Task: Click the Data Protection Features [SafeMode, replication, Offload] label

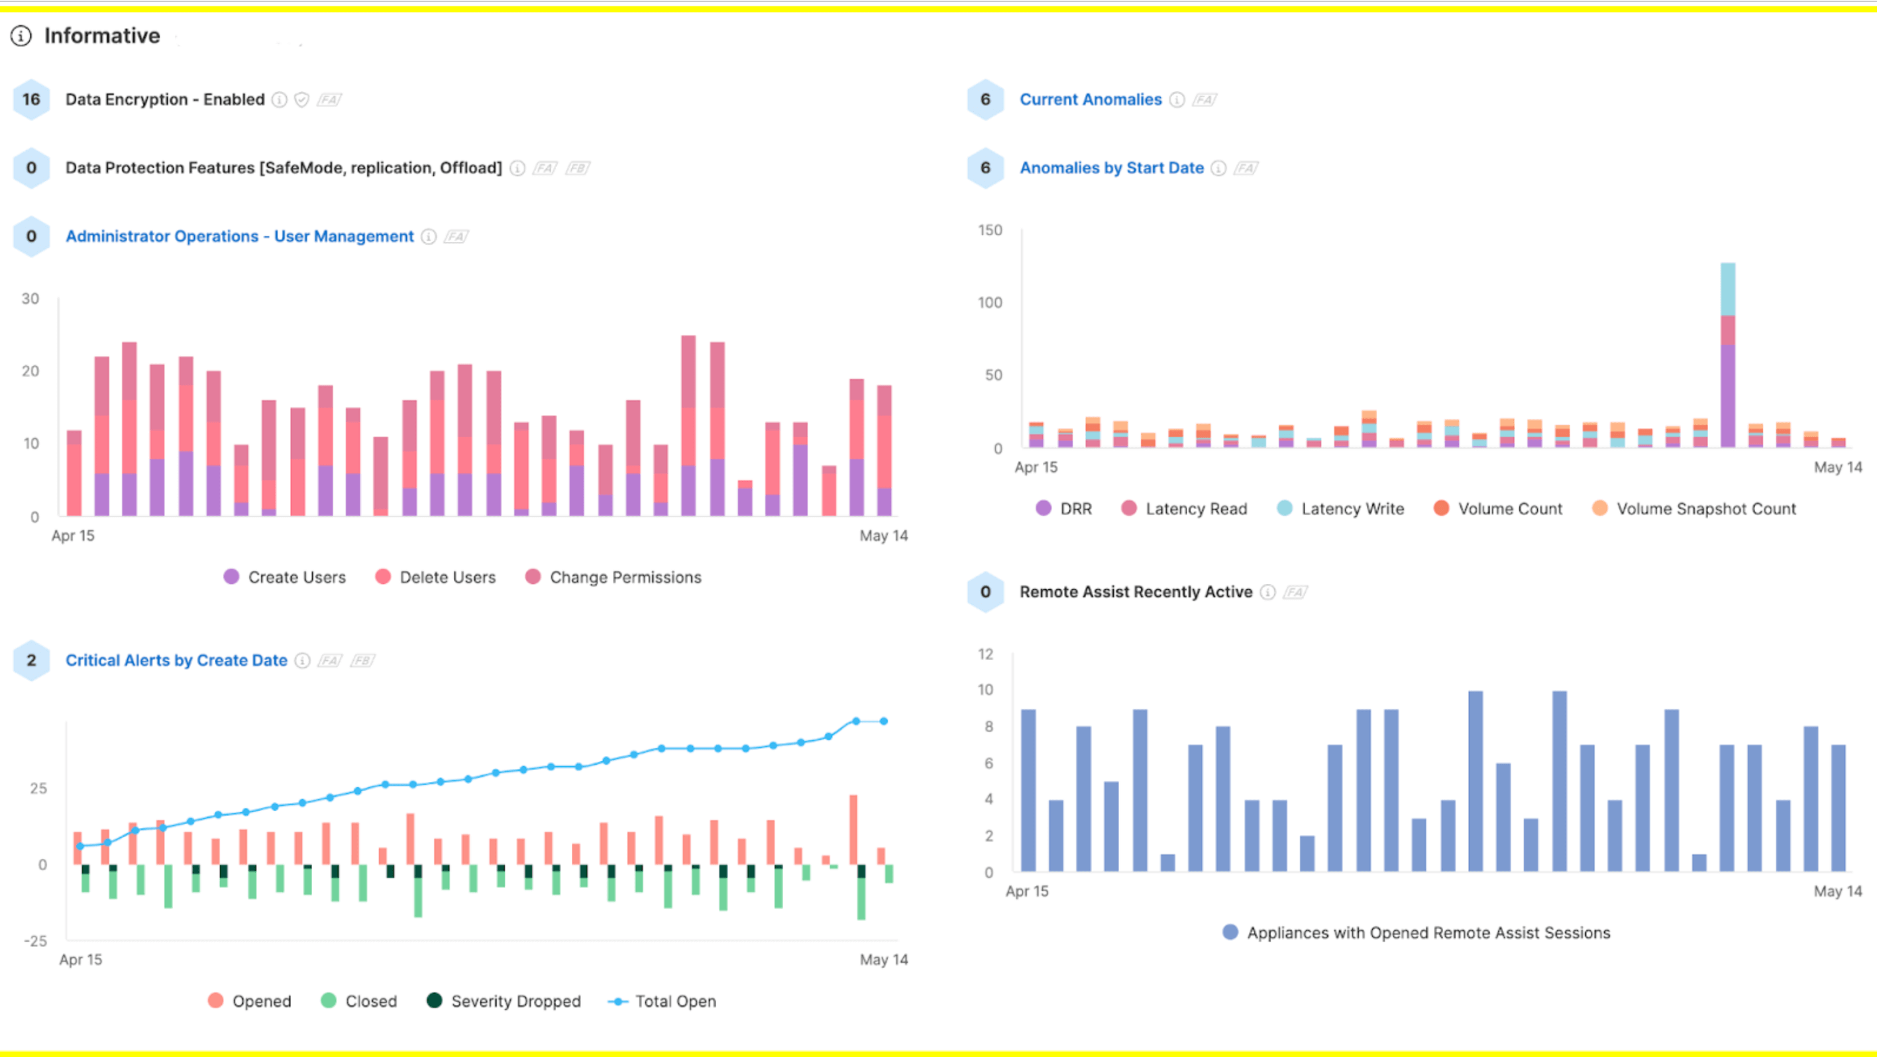Action: point(284,168)
